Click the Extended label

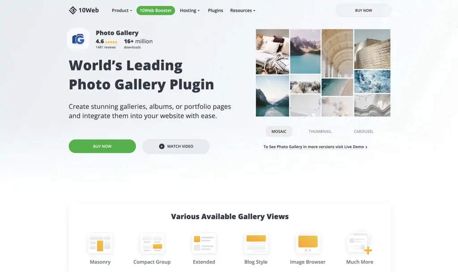[x=204, y=262]
